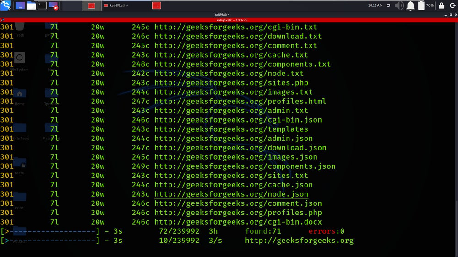Click the URL ending in cache.json

click(234, 185)
